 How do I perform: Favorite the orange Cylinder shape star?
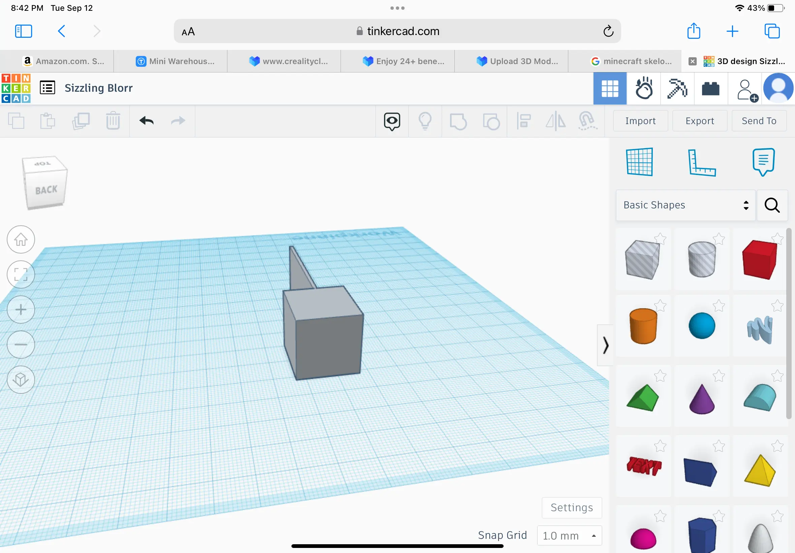(x=660, y=306)
